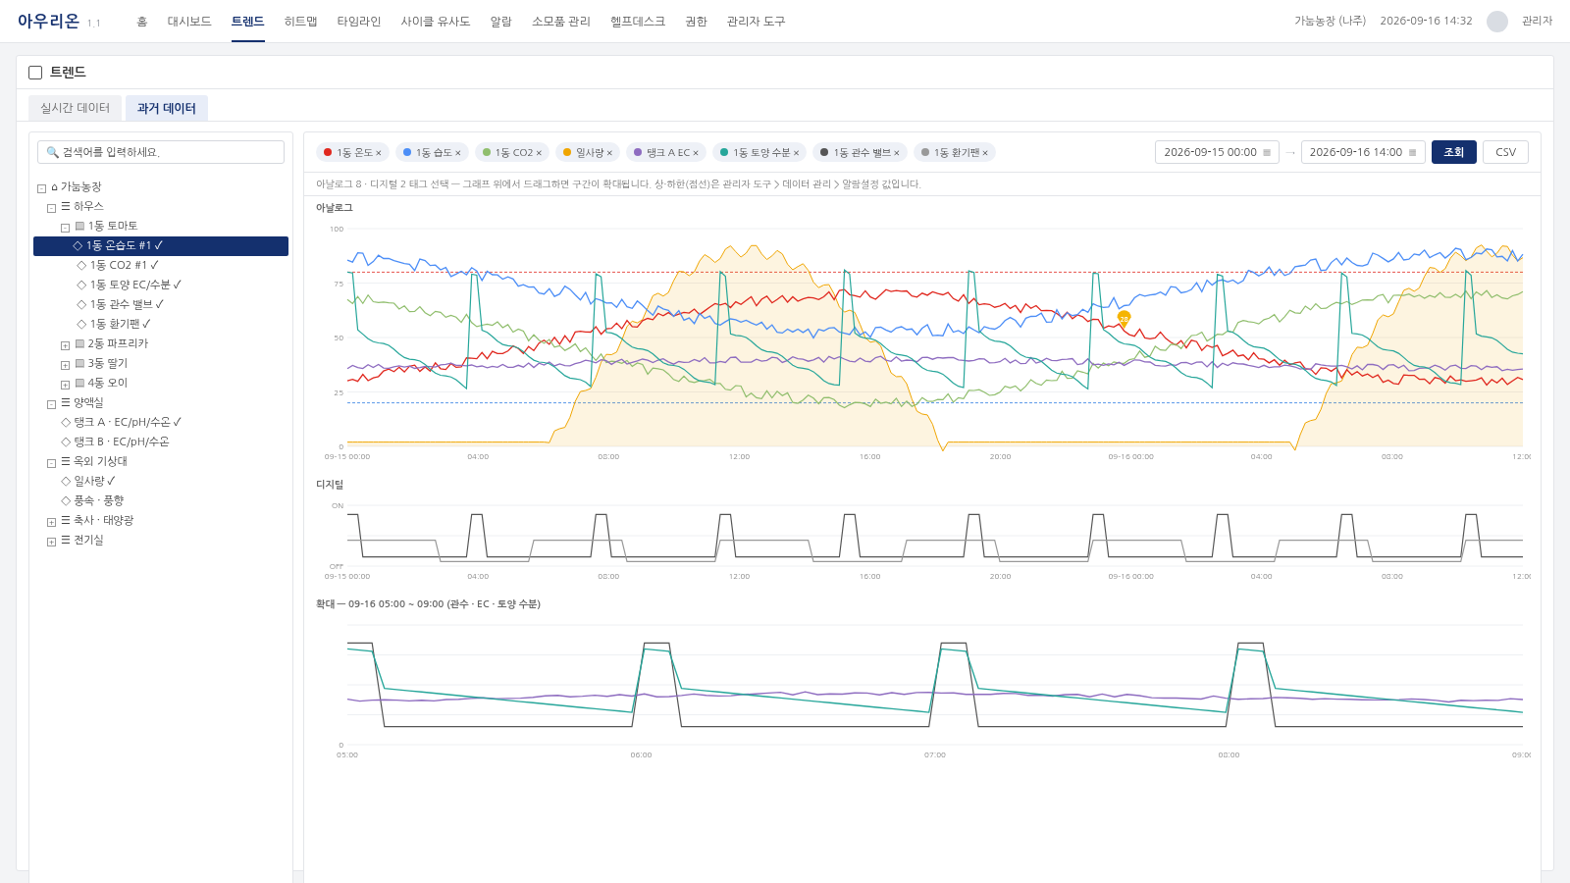Select the 탱크 B · EC/pH/수온 diamond tag
The width and height of the screenshot is (1570, 883).
click(115, 441)
